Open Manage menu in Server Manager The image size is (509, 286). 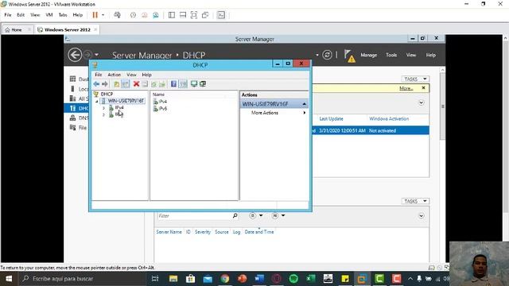pyautogui.click(x=369, y=55)
